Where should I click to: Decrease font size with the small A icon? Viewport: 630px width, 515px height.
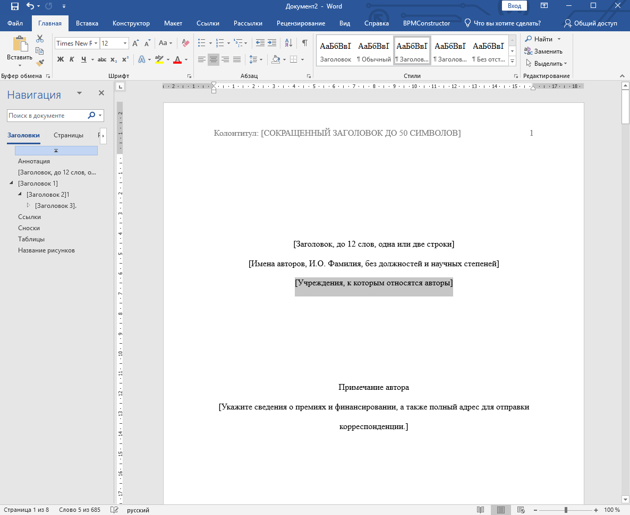(x=147, y=43)
